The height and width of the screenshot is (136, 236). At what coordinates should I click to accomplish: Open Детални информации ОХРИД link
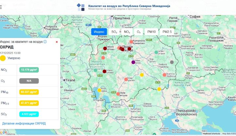click(24, 124)
